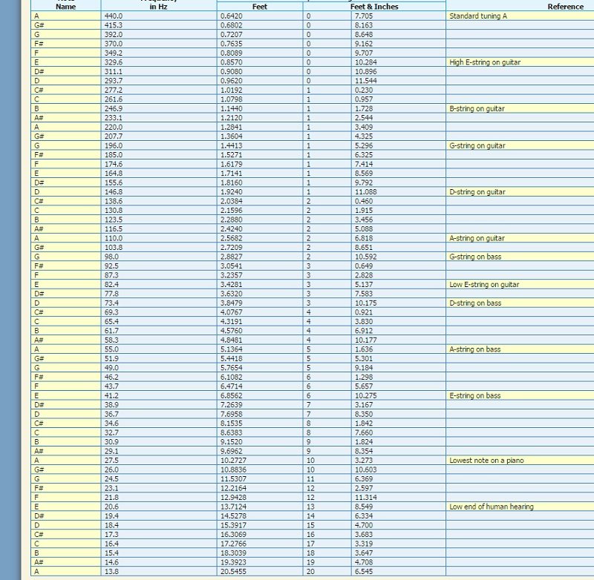Viewport: 594px width, 580px height.
Task: Select the 0.6420 feet value
Action: (260, 16)
